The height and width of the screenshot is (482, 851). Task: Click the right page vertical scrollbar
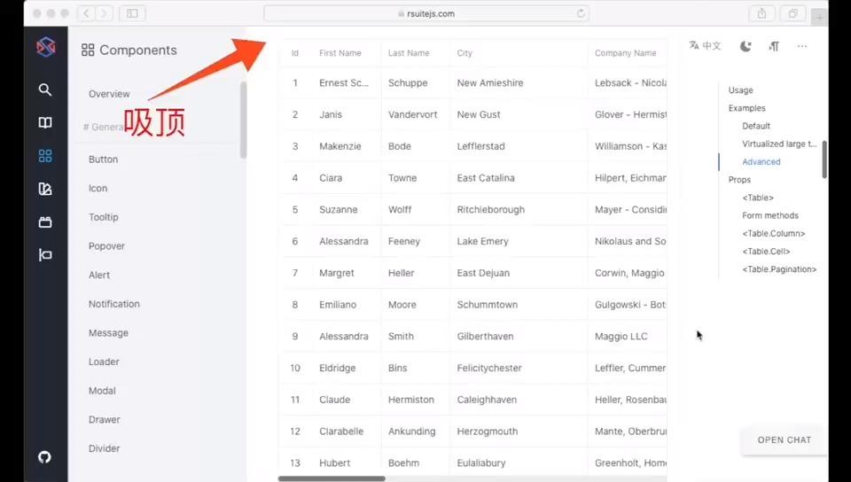(x=824, y=159)
